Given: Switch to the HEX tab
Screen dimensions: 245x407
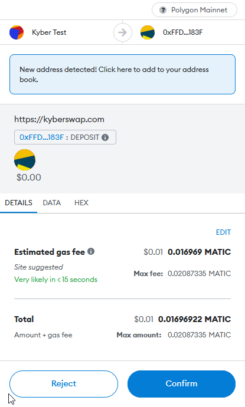Looking at the screenshot, I should pos(81,203).
